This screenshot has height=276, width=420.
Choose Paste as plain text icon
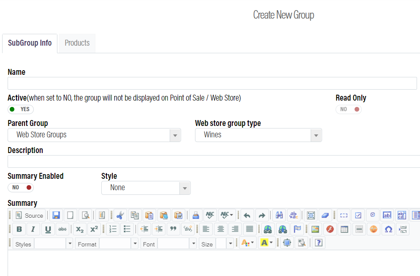click(164, 216)
